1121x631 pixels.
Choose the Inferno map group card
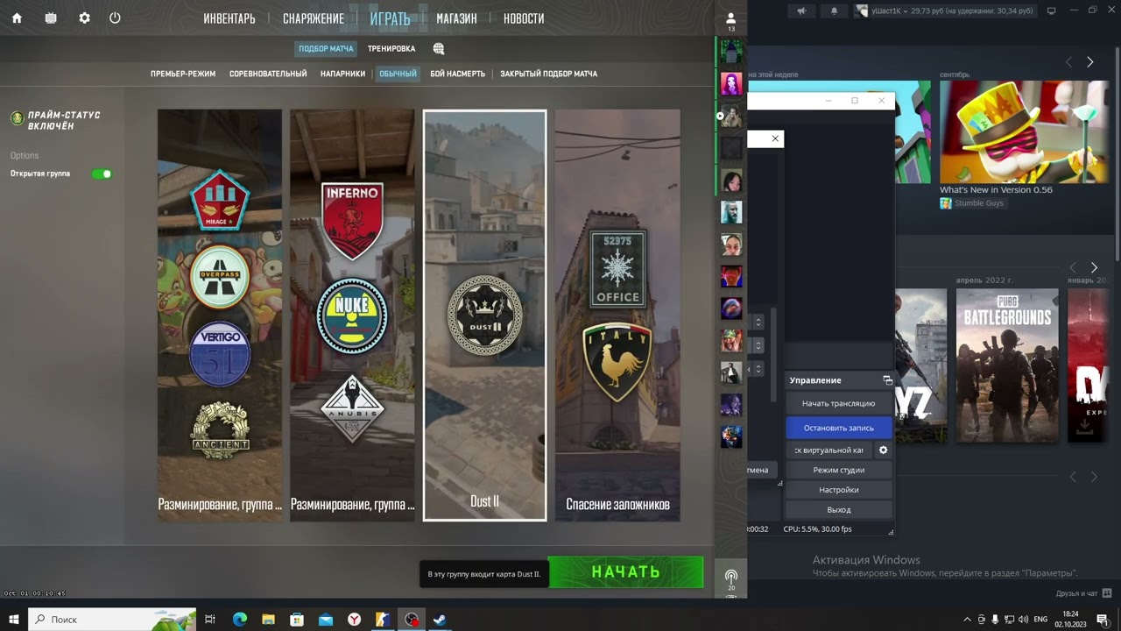(352, 315)
